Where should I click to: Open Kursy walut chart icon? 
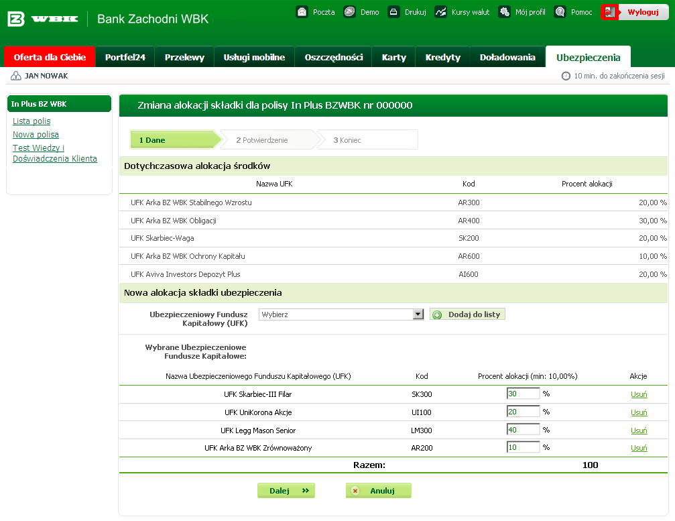tap(441, 11)
